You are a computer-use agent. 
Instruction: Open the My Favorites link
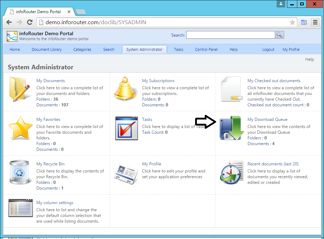coord(48,119)
